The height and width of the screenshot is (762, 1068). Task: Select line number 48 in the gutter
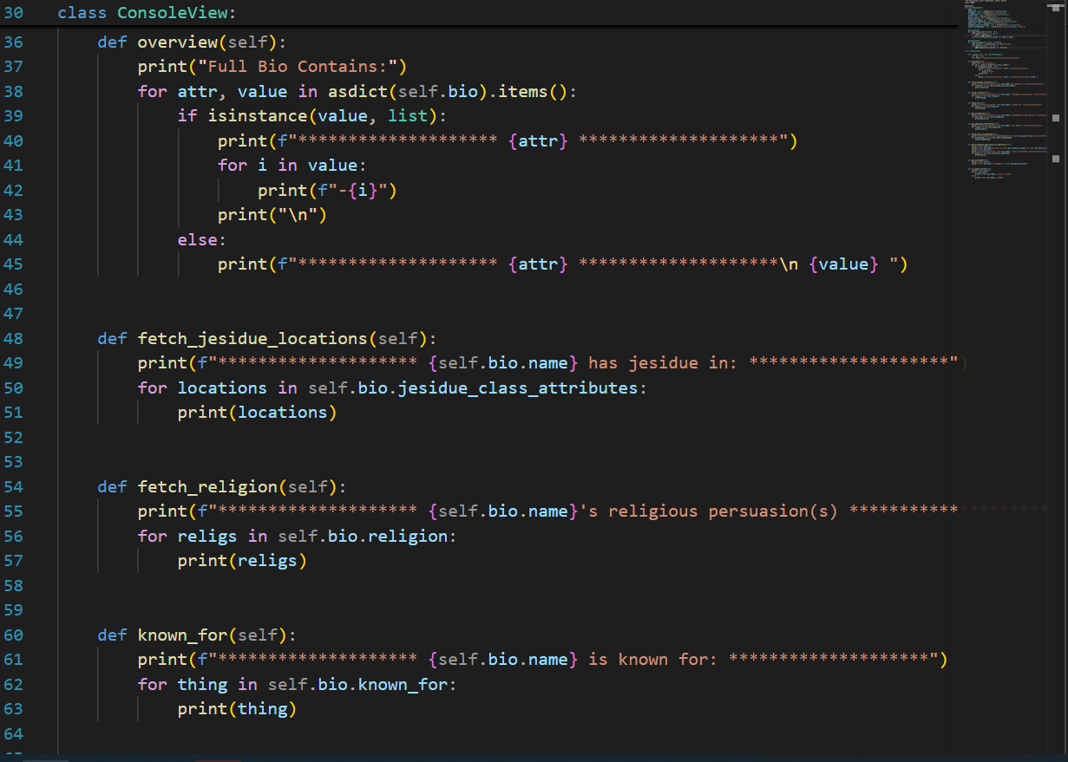(14, 338)
